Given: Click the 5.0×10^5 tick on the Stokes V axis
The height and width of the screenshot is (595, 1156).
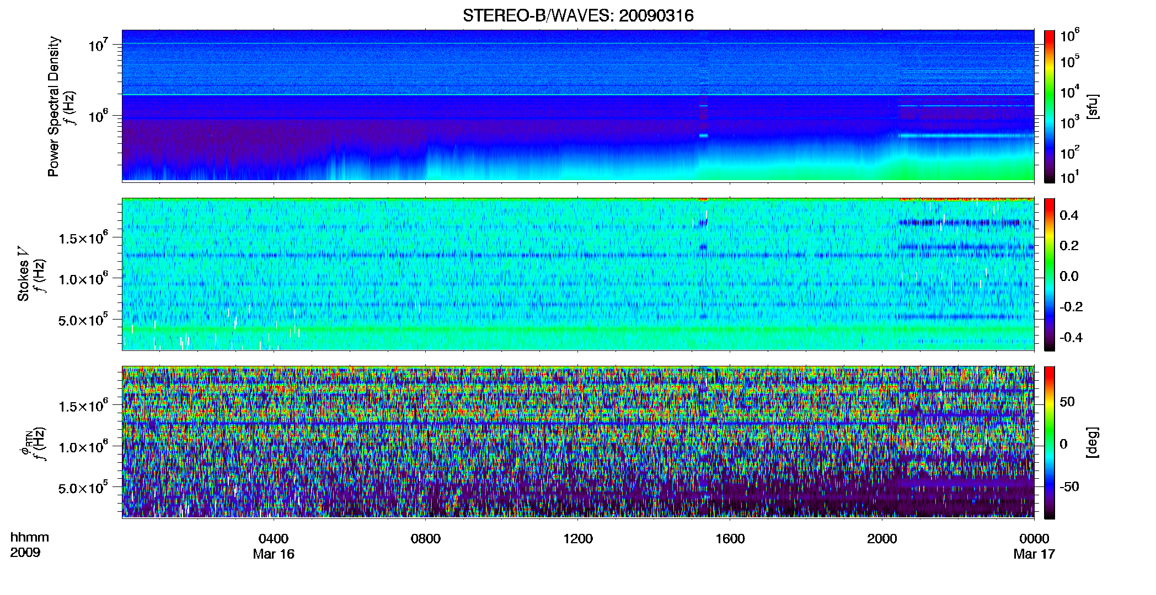Looking at the screenshot, I should click(83, 320).
